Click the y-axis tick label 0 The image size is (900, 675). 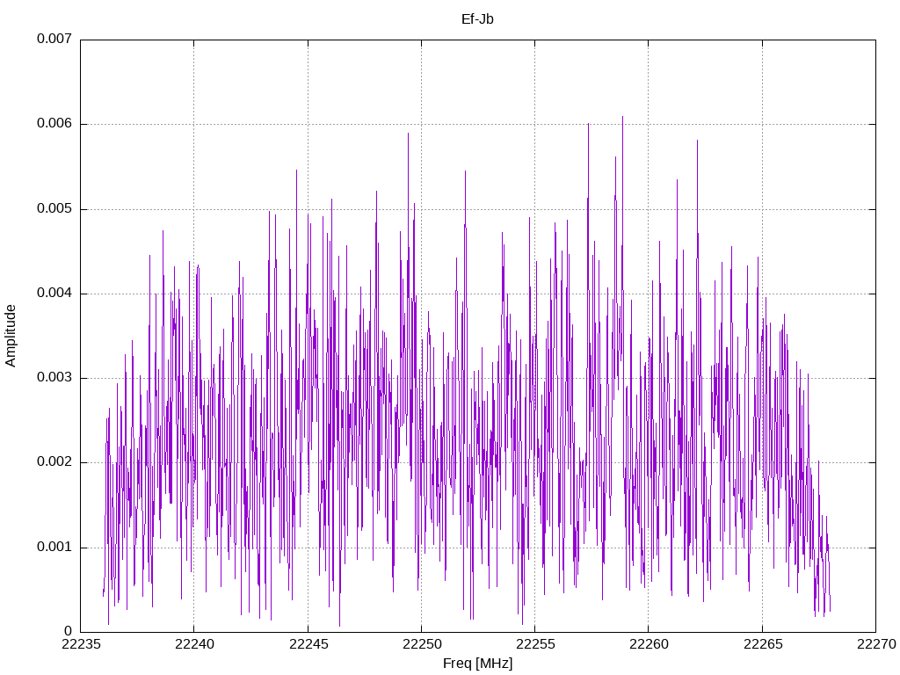pyautogui.click(x=69, y=631)
